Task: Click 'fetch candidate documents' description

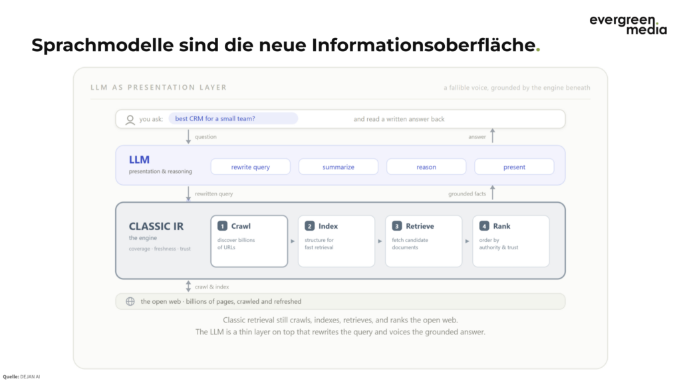Action: (x=410, y=243)
